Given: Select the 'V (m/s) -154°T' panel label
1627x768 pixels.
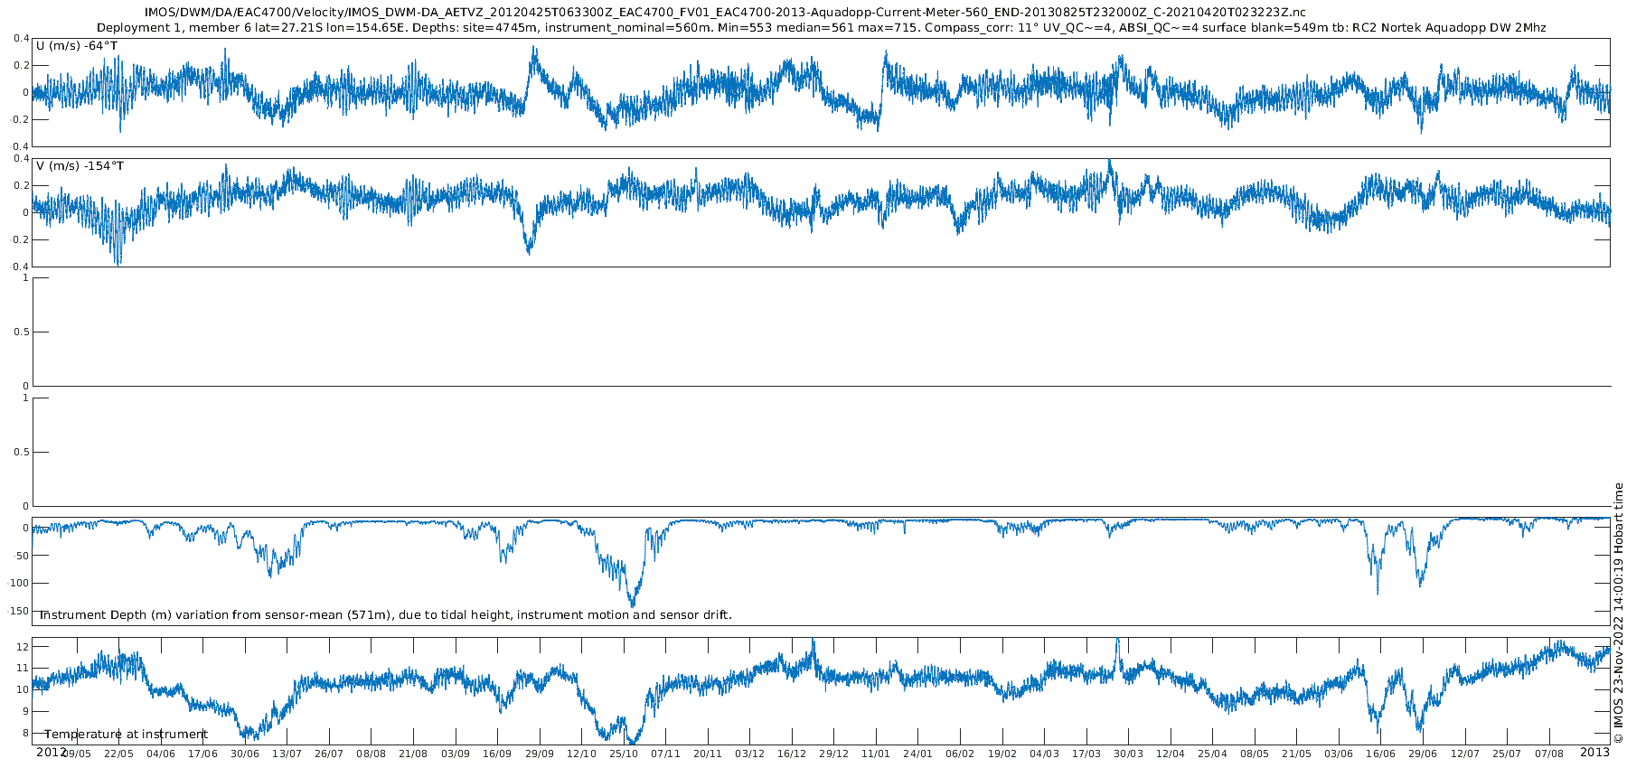Looking at the screenshot, I should 80,166.
